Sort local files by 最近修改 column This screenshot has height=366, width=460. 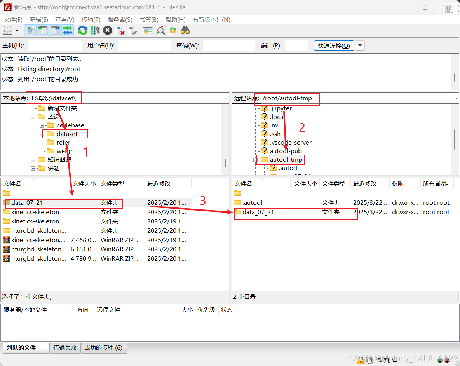(168, 184)
